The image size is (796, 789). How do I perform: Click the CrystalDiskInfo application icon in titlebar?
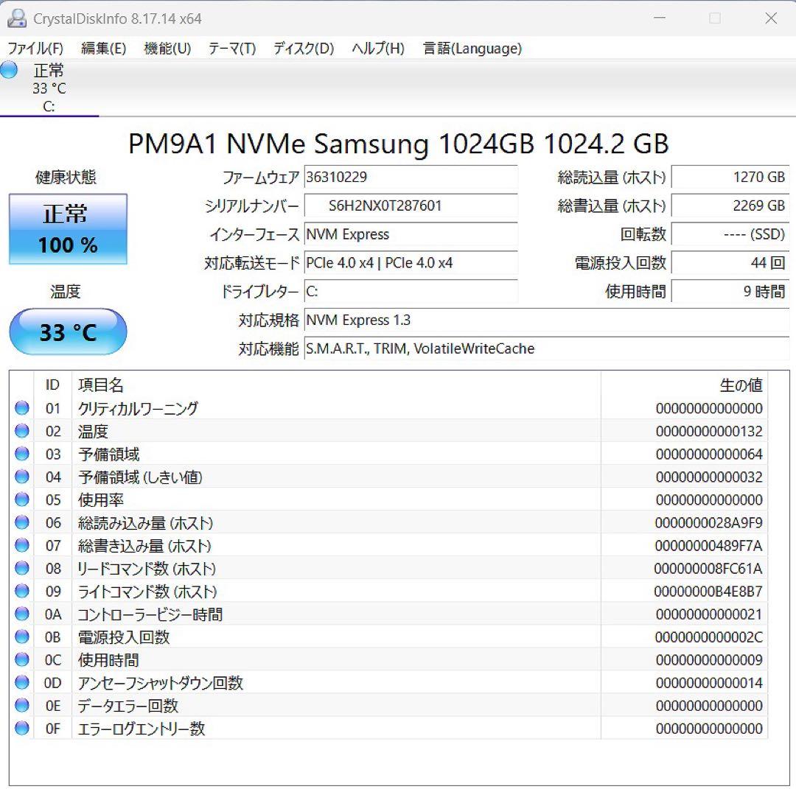click(x=16, y=17)
